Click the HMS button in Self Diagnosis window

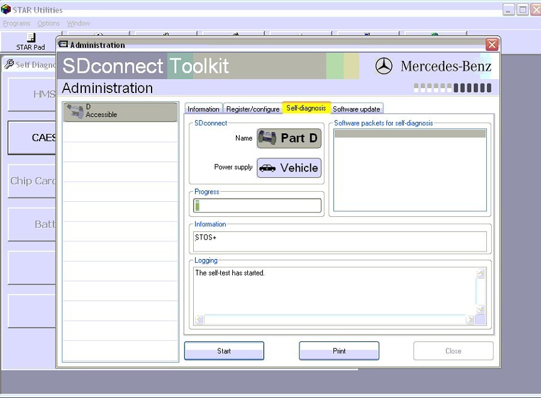tap(31, 94)
